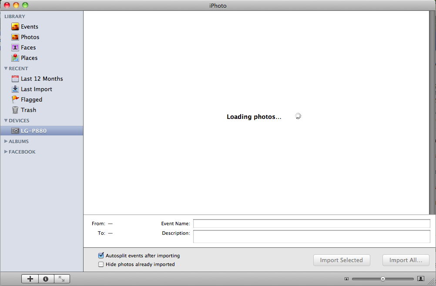Screen dimensions: 436x286
Task: Open Events in the library sidebar
Action: (x=29, y=26)
